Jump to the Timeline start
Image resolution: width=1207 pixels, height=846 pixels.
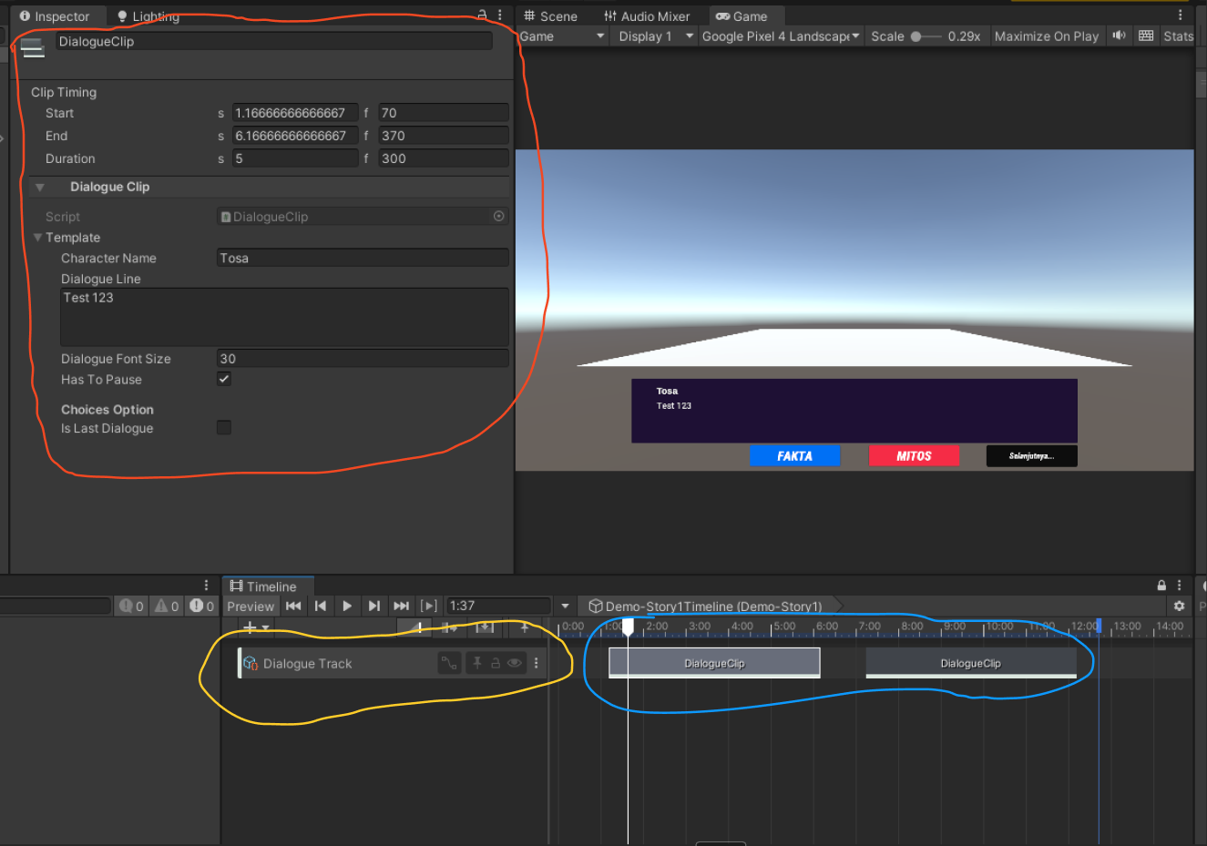pyautogui.click(x=293, y=606)
